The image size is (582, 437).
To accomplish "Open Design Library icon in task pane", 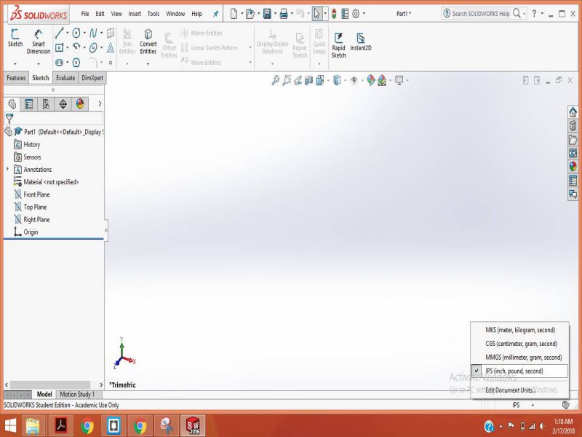I will [573, 125].
